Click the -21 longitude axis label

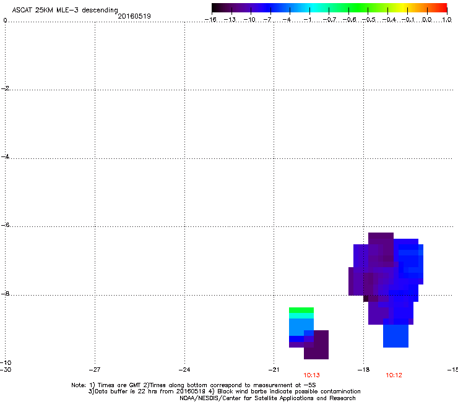click(274, 370)
